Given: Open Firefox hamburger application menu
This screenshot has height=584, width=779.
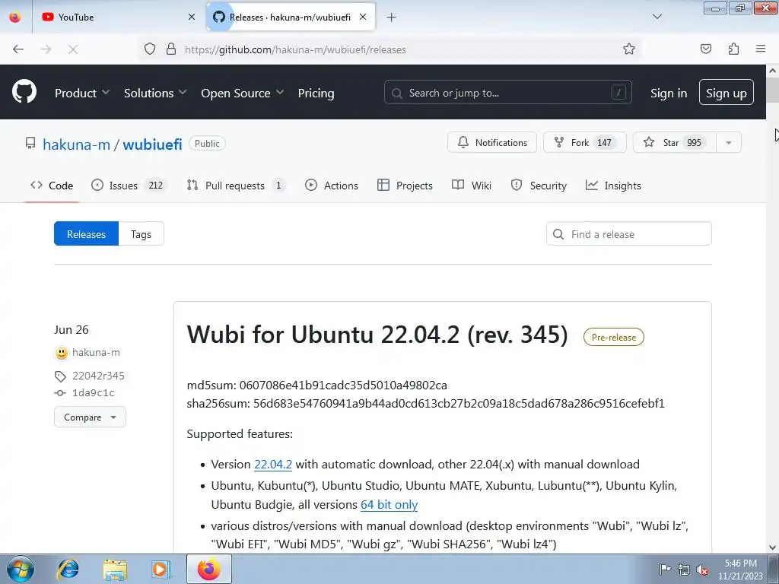Looking at the screenshot, I should click(761, 49).
